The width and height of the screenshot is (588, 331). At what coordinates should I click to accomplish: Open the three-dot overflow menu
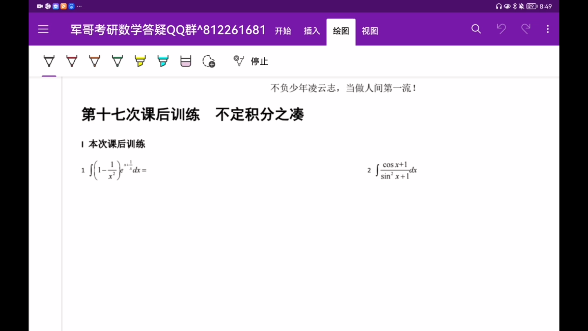(548, 29)
